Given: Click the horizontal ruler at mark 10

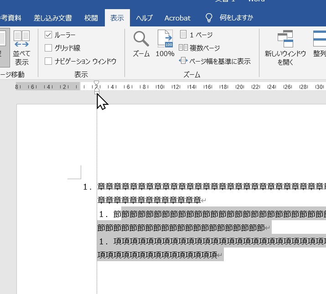Looking at the screenshot, I should pyautogui.click(x=160, y=87).
